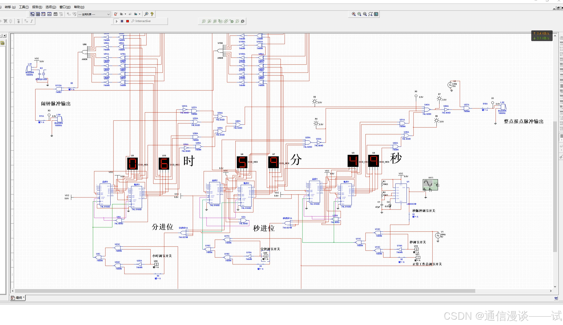Pause the running simulation

pyautogui.click(x=122, y=21)
